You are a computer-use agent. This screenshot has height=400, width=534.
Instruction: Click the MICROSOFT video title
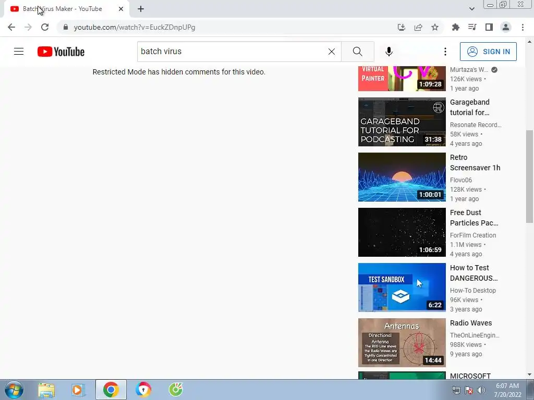pos(470,376)
